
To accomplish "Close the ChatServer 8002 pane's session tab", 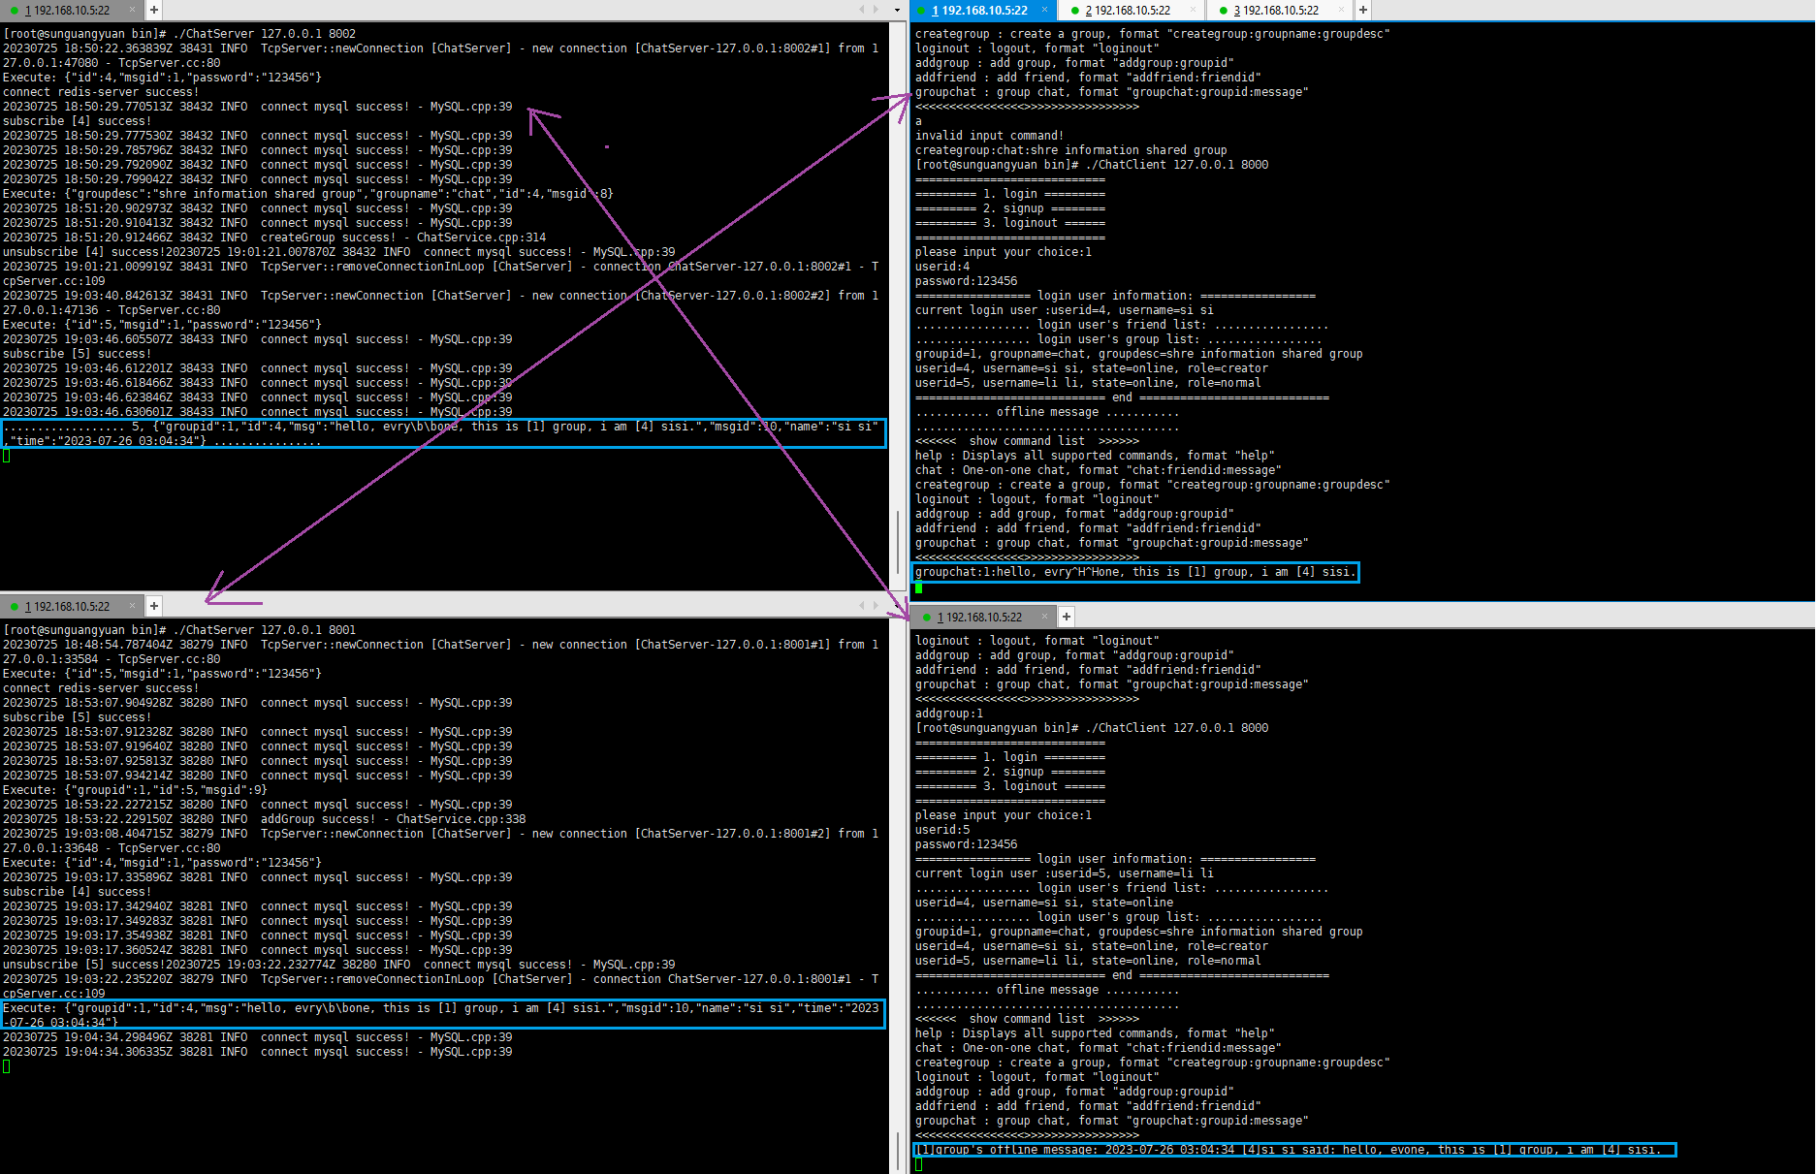I will pyautogui.click(x=133, y=10).
